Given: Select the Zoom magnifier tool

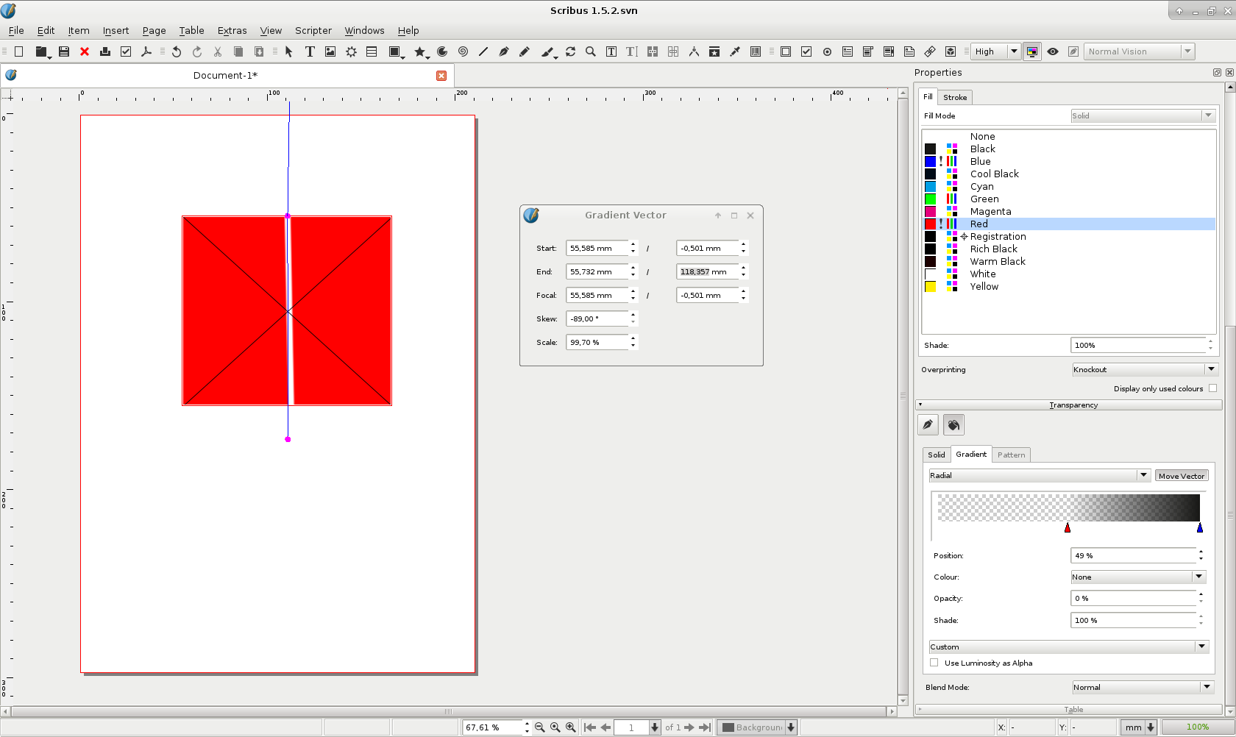Looking at the screenshot, I should (590, 51).
